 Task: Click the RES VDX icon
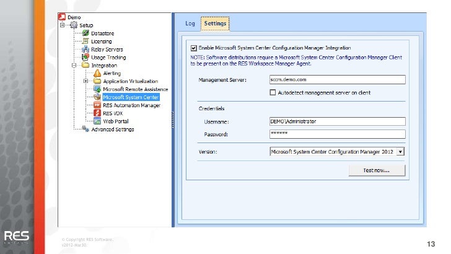97,113
